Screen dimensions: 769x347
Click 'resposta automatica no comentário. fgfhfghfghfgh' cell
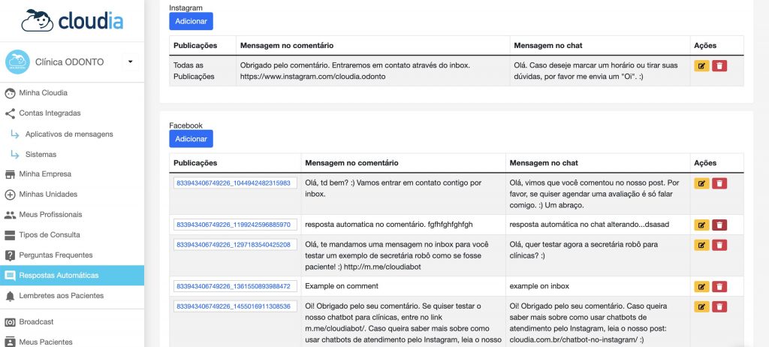tap(403, 225)
